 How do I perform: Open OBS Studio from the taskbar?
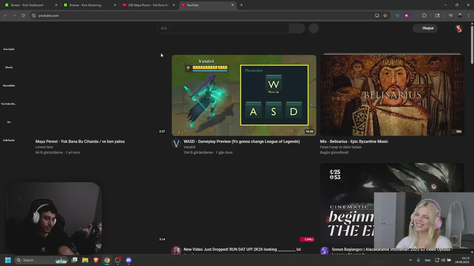coord(118,260)
